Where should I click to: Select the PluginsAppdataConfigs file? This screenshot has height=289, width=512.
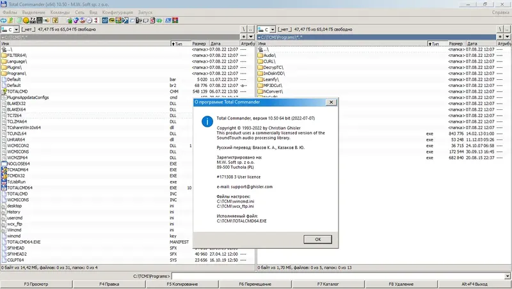click(x=127, y=97)
